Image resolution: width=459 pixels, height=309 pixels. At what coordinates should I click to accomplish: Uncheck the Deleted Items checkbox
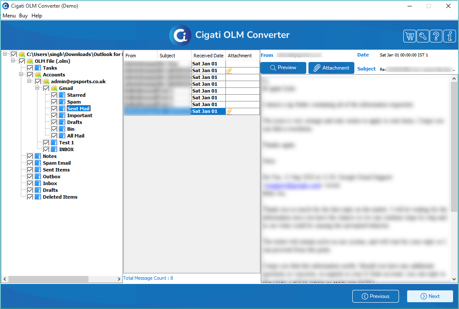[x=30, y=197]
